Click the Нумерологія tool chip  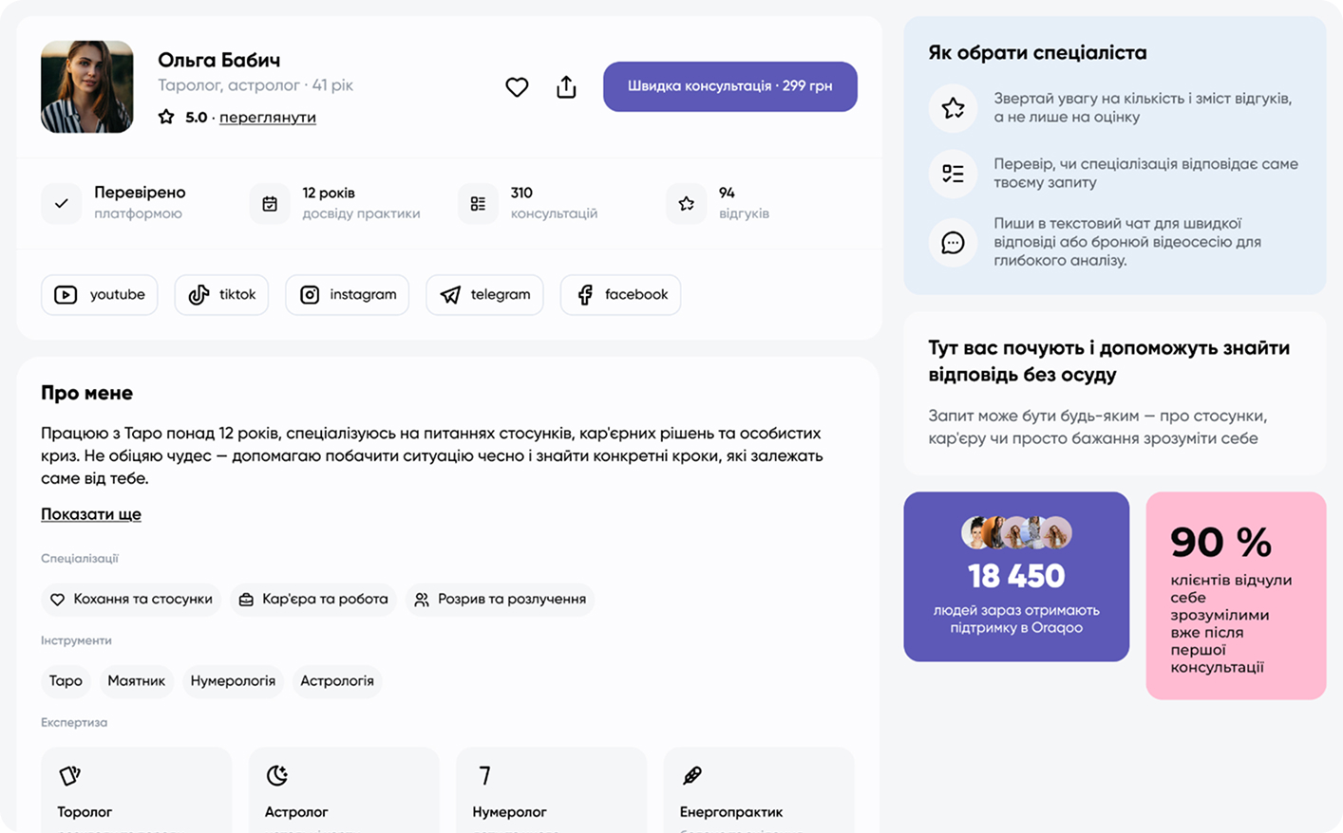coord(233,681)
